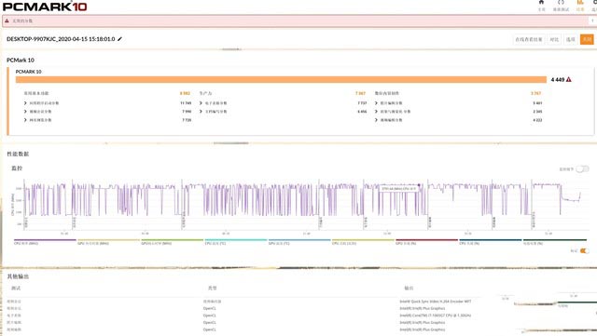Expand the row scoring 5 481
The image size is (597, 336).
[x=376, y=103]
